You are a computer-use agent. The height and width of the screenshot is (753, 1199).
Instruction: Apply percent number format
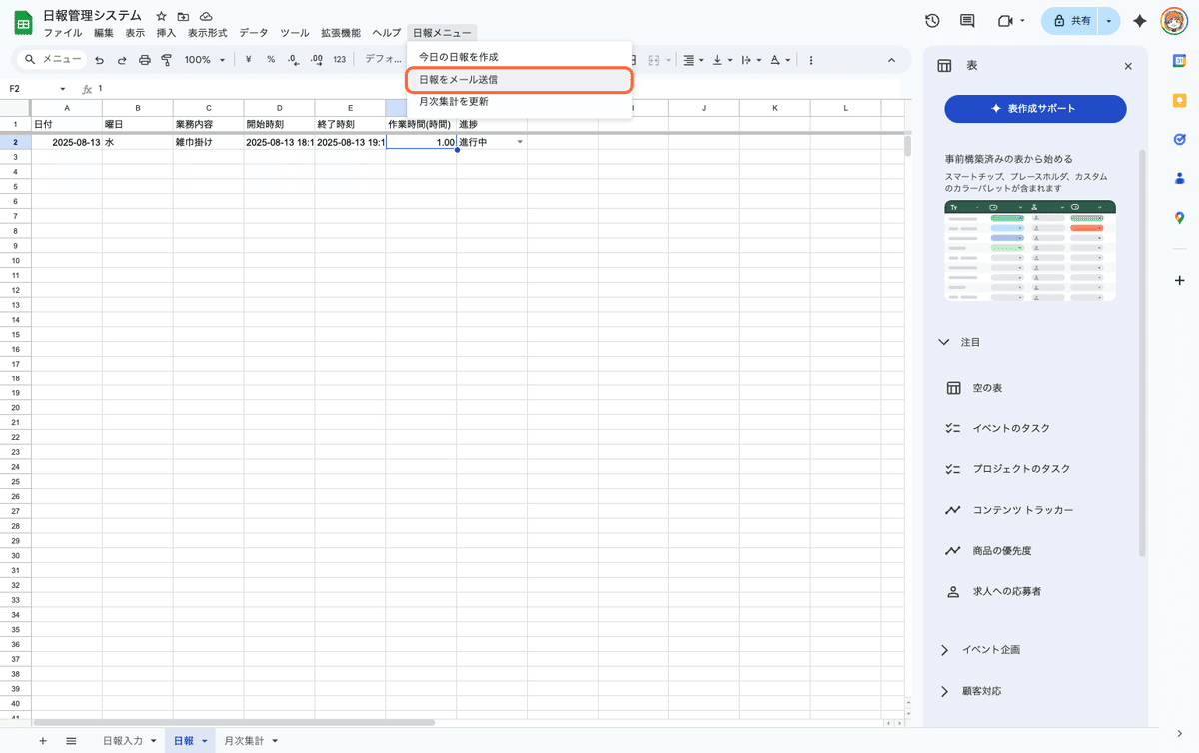point(271,60)
